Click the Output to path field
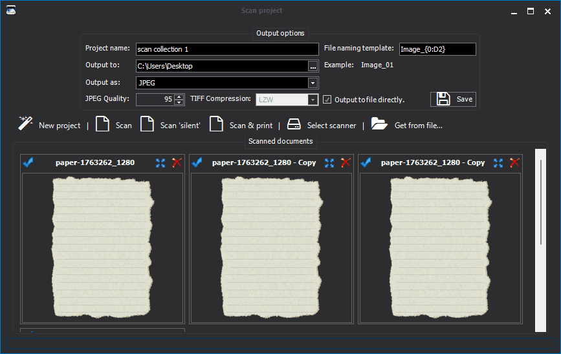The height and width of the screenshot is (354, 561). pos(222,66)
